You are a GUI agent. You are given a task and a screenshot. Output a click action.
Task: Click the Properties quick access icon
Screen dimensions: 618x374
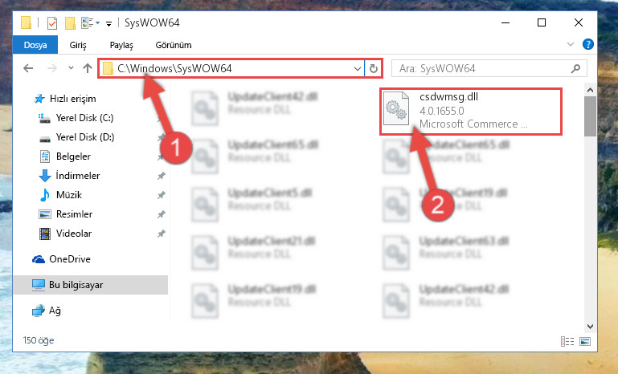(52, 22)
